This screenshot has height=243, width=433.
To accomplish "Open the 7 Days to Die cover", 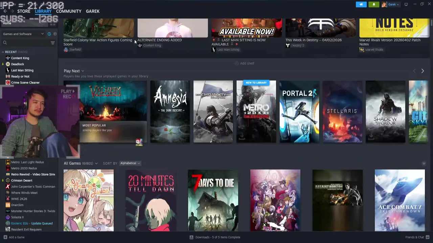I will 213,200.
